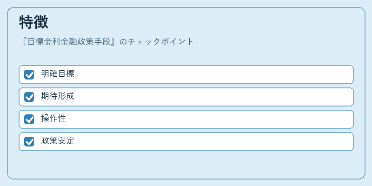The height and width of the screenshot is (186, 372).
Task: Uncheck the 明確目標 checkbox
Action: pos(29,74)
